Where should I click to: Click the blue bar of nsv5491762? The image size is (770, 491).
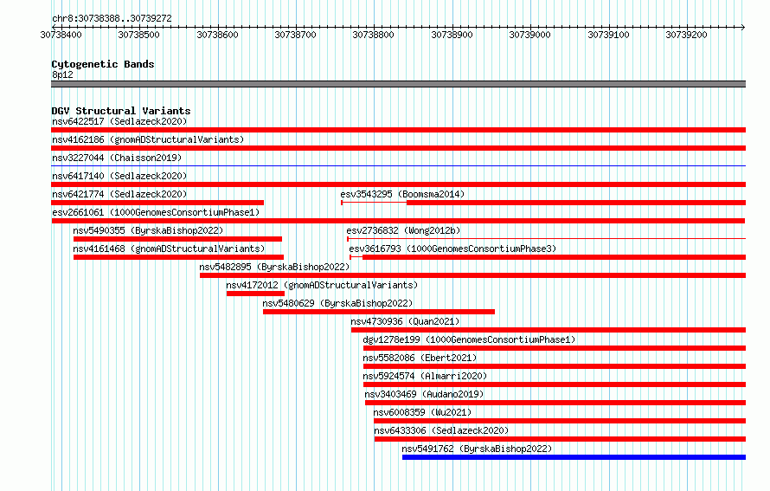pyautogui.click(x=574, y=457)
